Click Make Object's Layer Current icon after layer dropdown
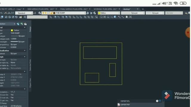 pyautogui.click(x=88, y=13)
